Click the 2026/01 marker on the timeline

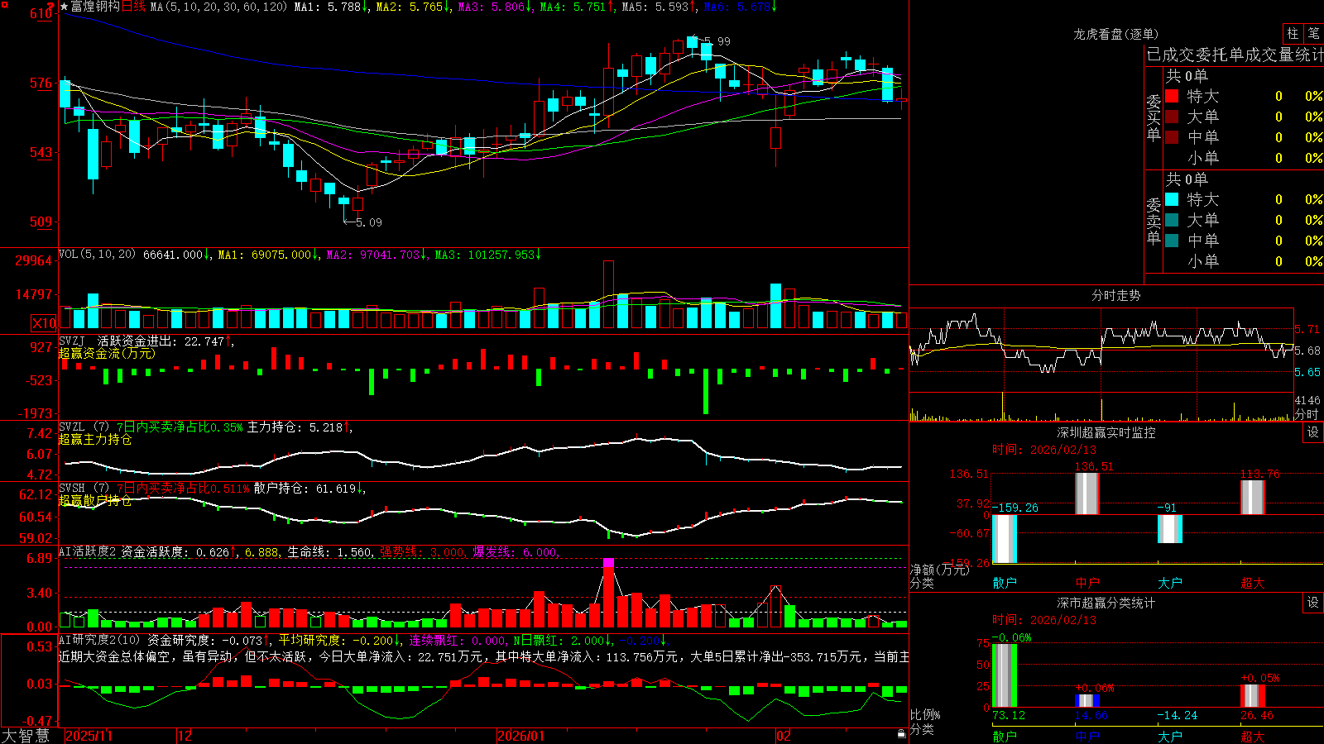coord(521,736)
